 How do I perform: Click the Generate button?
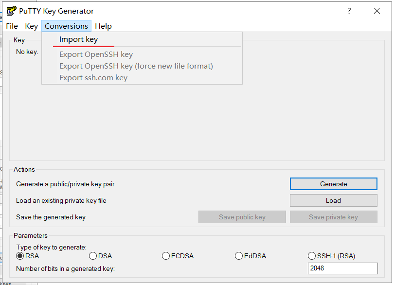(334, 184)
